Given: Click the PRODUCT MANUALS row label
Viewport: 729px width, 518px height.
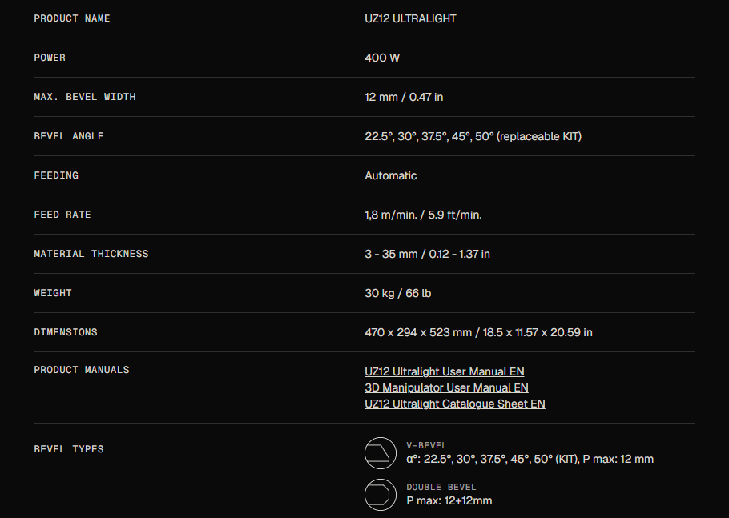Looking at the screenshot, I should coord(82,370).
